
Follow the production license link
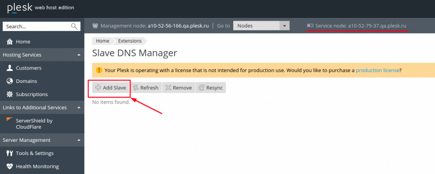pos(377,70)
